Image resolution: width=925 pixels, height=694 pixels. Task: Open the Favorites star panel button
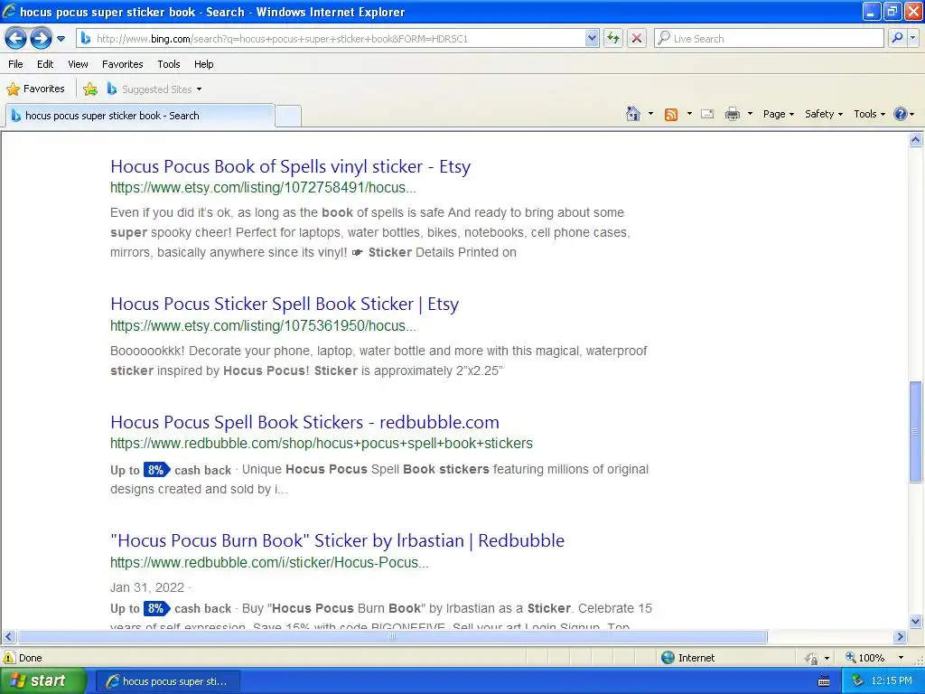35,89
